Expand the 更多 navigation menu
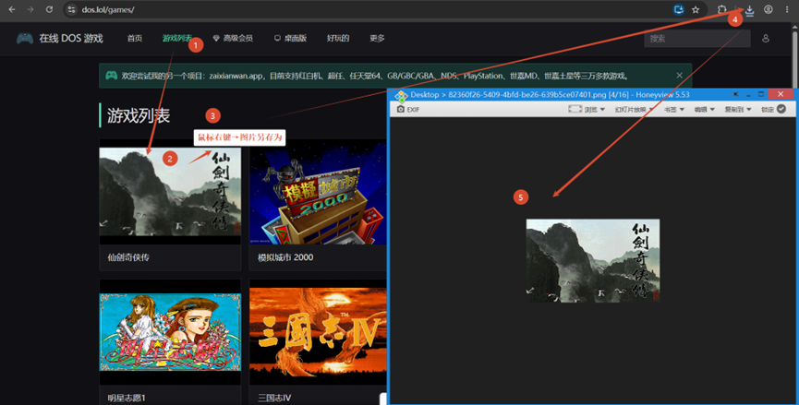The width and height of the screenshot is (799, 405). pyautogui.click(x=377, y=38)
